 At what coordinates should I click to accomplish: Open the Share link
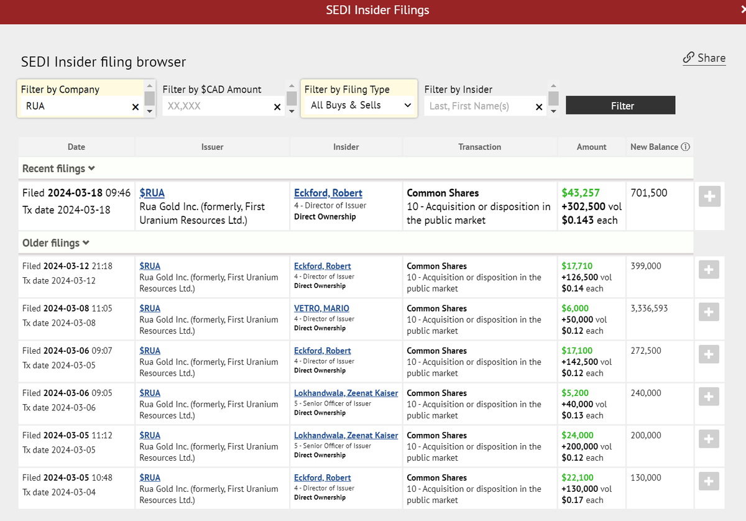[704, 58]
